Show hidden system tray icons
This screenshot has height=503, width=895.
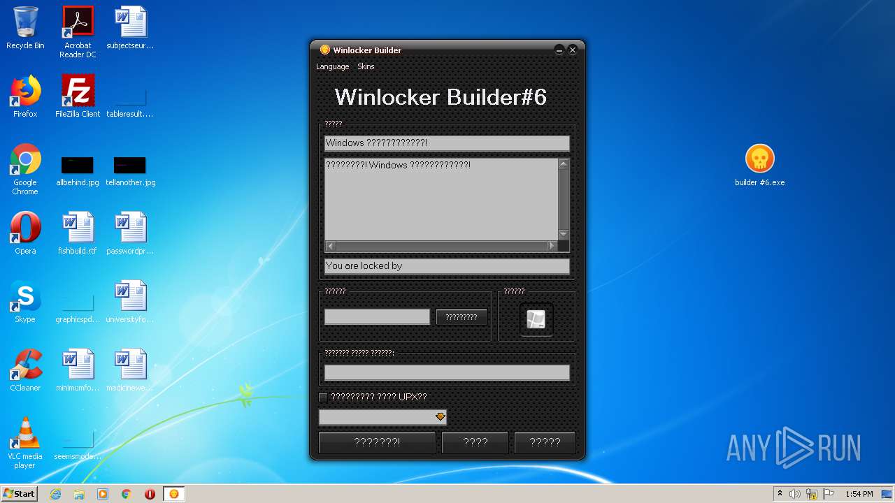[780, 493]
